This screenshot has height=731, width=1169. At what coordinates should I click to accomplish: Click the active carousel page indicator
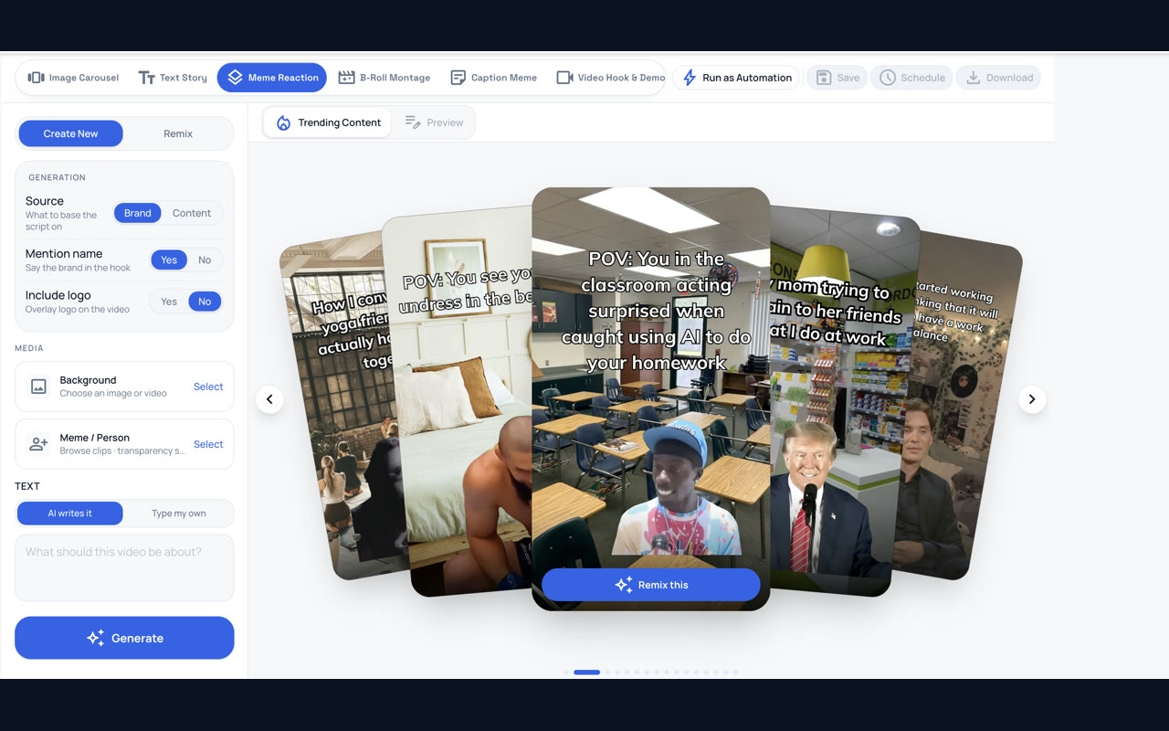(587, 673)
